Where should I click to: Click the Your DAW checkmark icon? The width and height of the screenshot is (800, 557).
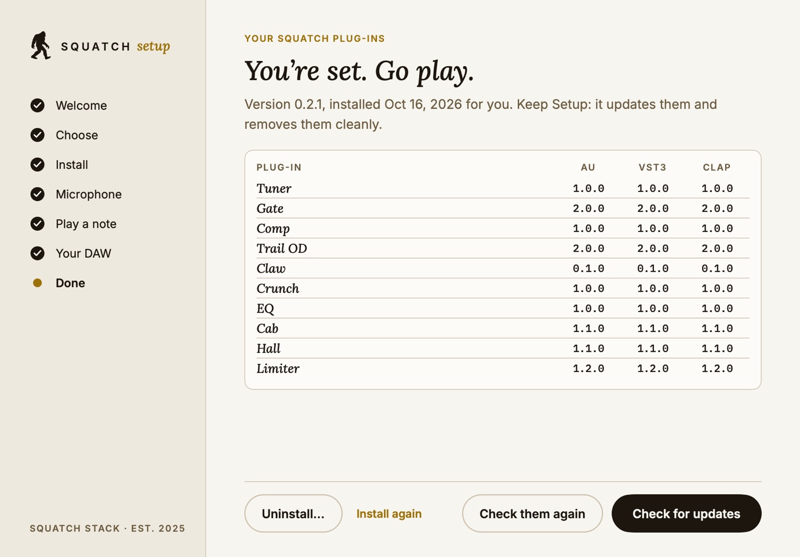(38, 254)
